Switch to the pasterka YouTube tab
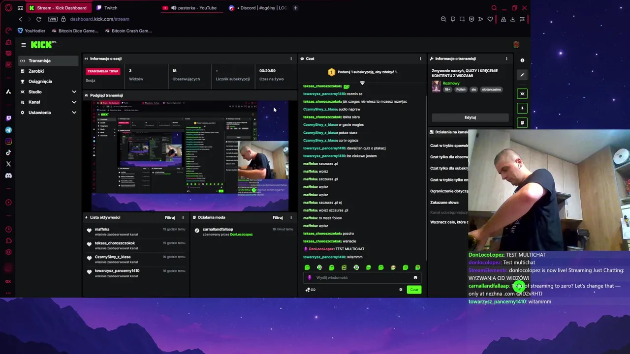This screenshot has height=354, width=630. [x=192, y=8]
